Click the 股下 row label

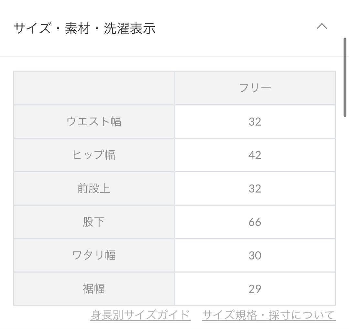point(94,222)
